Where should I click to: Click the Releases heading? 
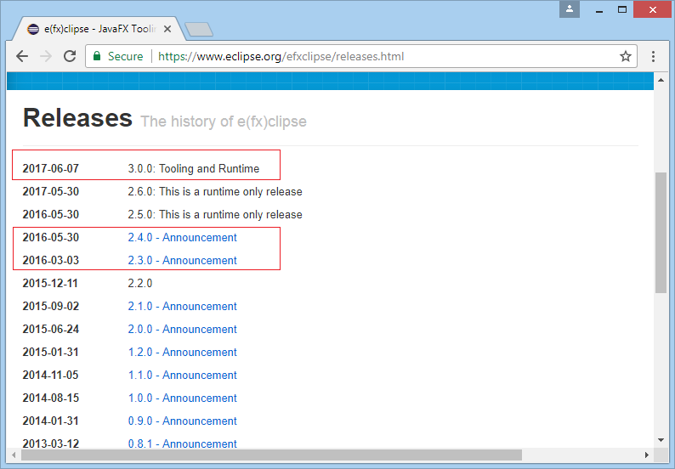coord(78,118)
